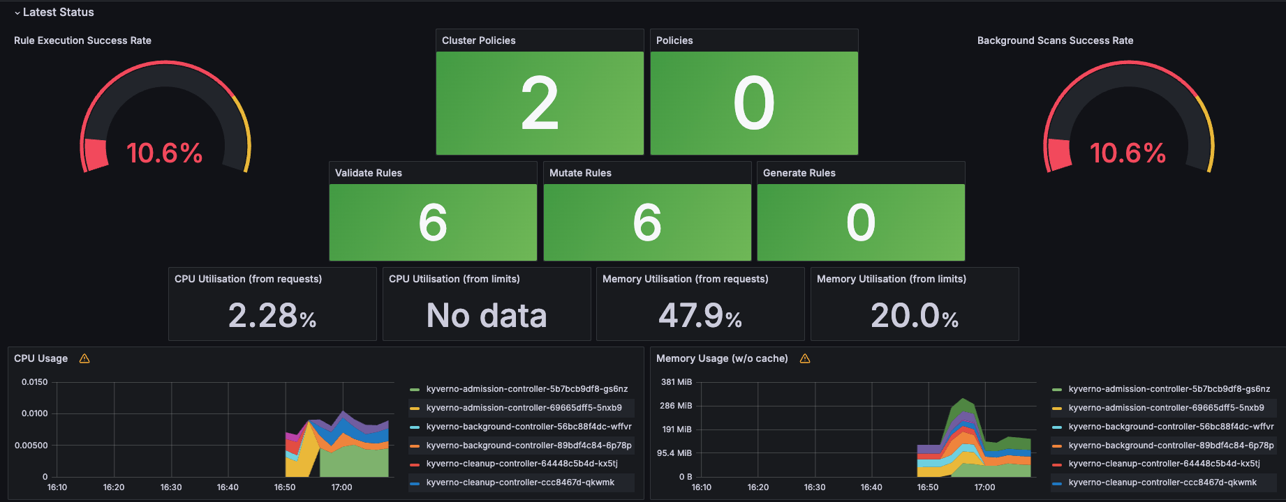Click 10.6% in Rule Execution Success Rate gauge

click(x=165, y=153)
